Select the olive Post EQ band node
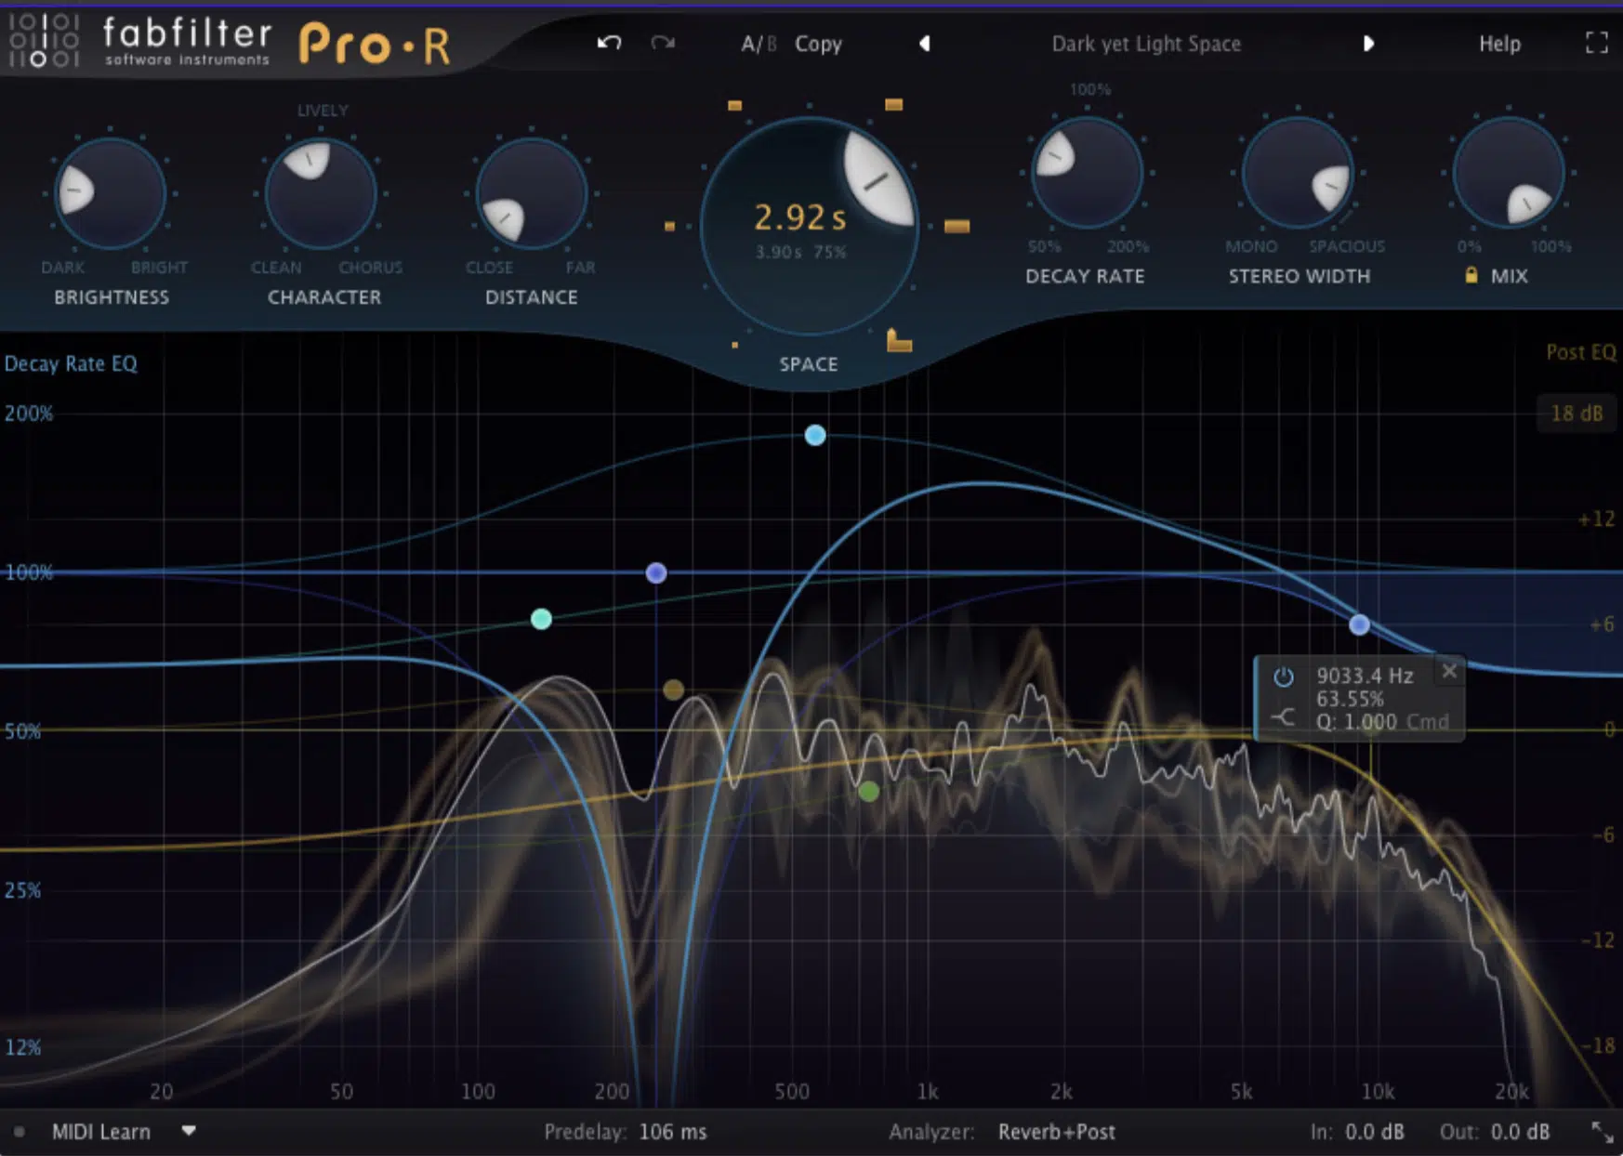The image size is (1623, 1156). pos(673,690)
